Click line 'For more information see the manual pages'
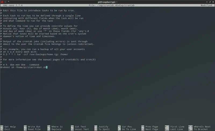 point(48,60)
